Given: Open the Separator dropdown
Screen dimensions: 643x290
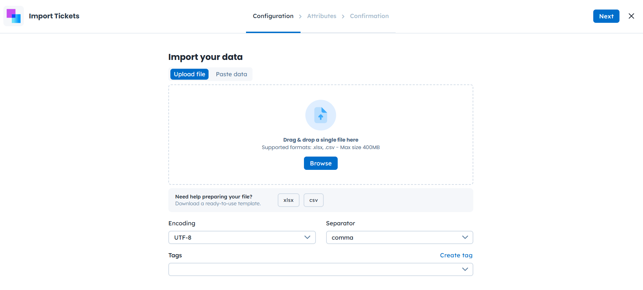Looking at the screenshot, I should click(399, 238).
